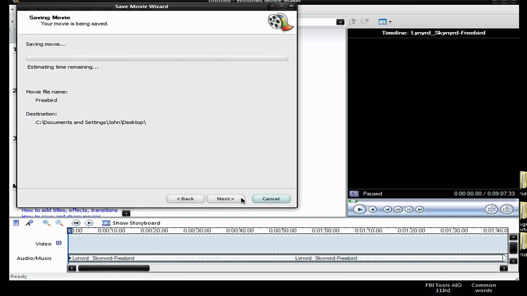Expand the Movie Tasks section arrow
The image size is (527, 296).
(126, 213)
